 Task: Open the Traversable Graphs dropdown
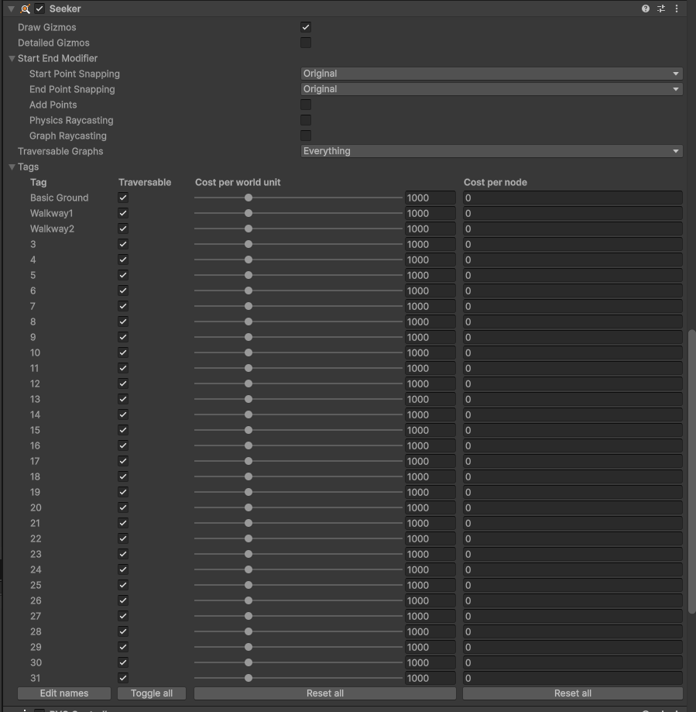tap(491, 151)
